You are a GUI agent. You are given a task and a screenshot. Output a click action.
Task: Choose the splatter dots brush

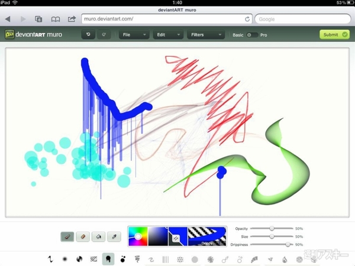click(x=122, y=259)
